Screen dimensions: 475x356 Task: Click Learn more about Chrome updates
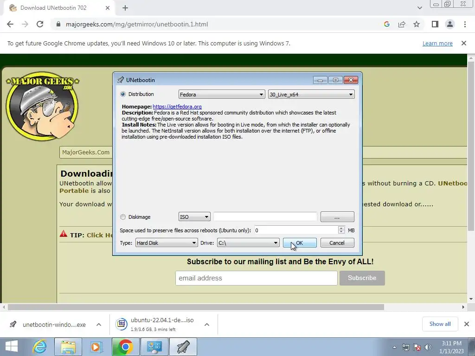(437, 43)
